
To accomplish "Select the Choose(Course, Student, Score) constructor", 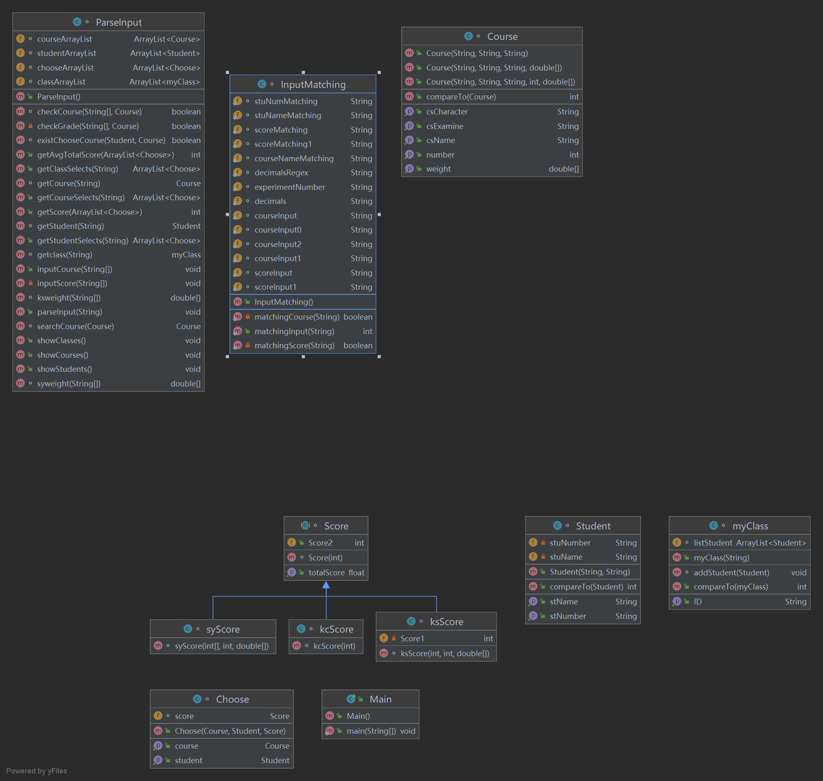I will (x=230, y=730).
